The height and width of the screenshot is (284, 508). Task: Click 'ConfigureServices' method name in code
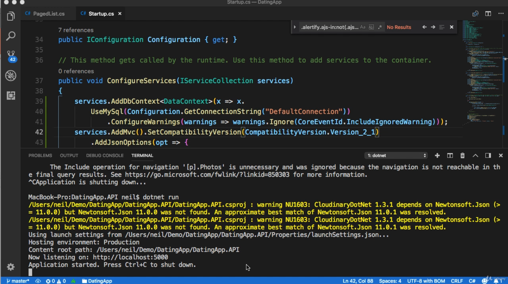141,80
